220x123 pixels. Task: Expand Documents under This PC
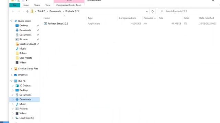(13, 95)
